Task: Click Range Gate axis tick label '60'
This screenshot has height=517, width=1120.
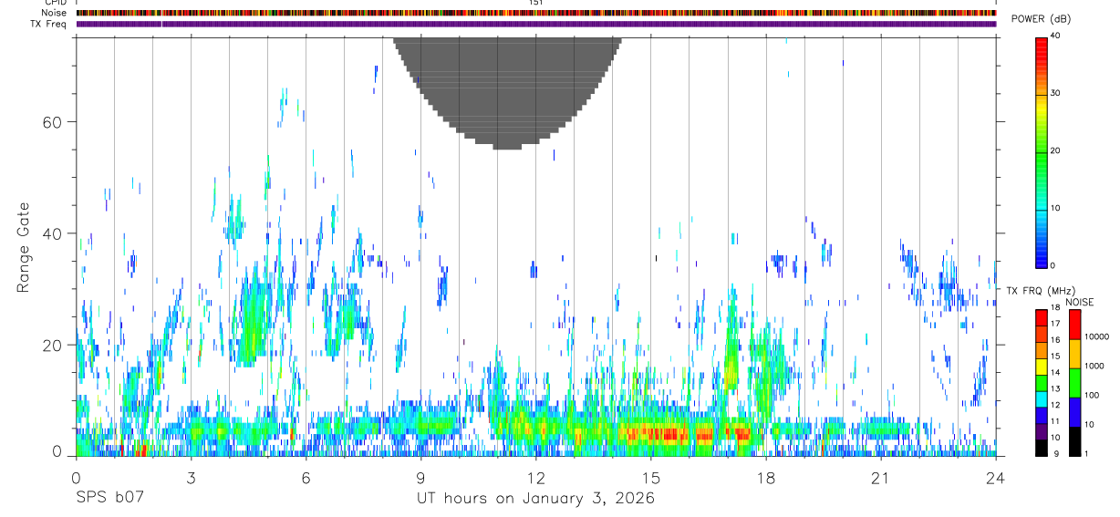Action: click(50, 122)
